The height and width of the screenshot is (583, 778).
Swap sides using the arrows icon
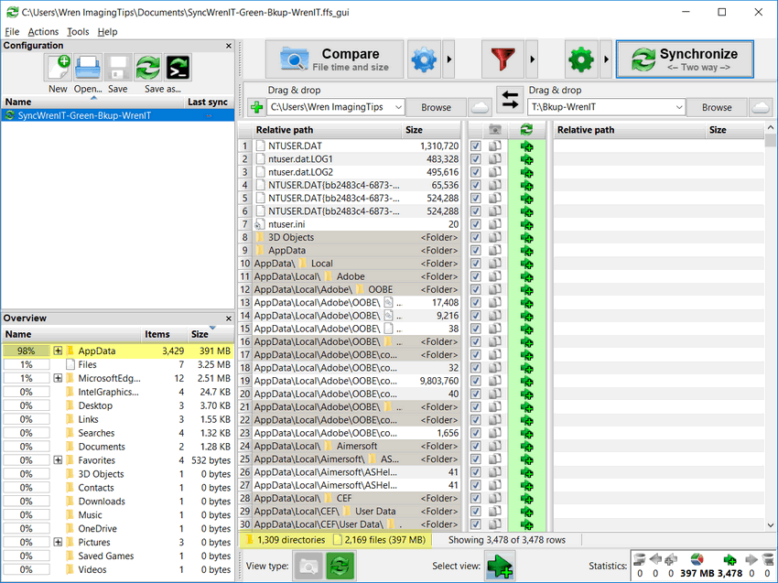click(x=509, y=99)
